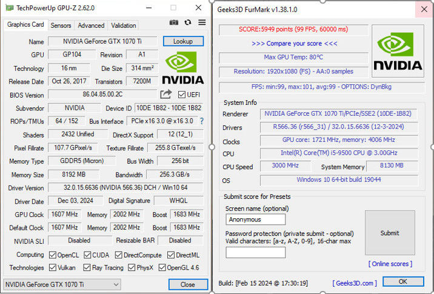
Task: Open the Online scores link
Action: pyautogui.click(x=390, y=264)
